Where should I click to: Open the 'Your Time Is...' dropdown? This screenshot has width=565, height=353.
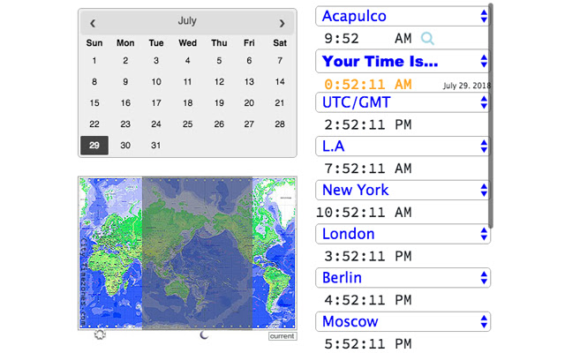coord(403,61)
